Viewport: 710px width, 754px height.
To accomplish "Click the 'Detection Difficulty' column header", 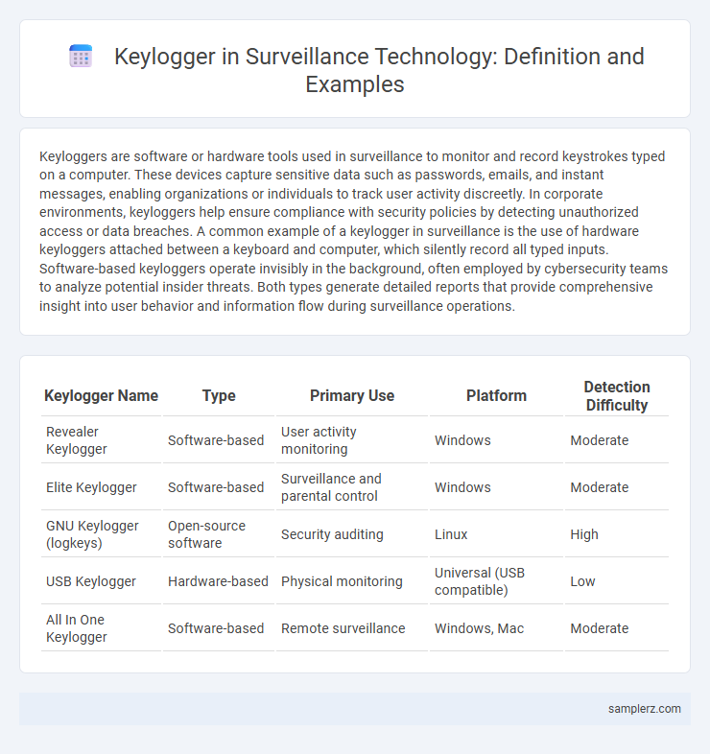I will [x=617, y=396].
